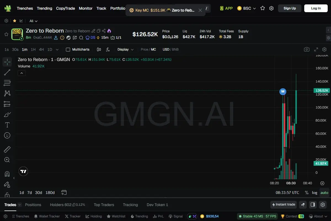Select the pattern drawing tool
The image size is (331, 221).
click(7, 93)
